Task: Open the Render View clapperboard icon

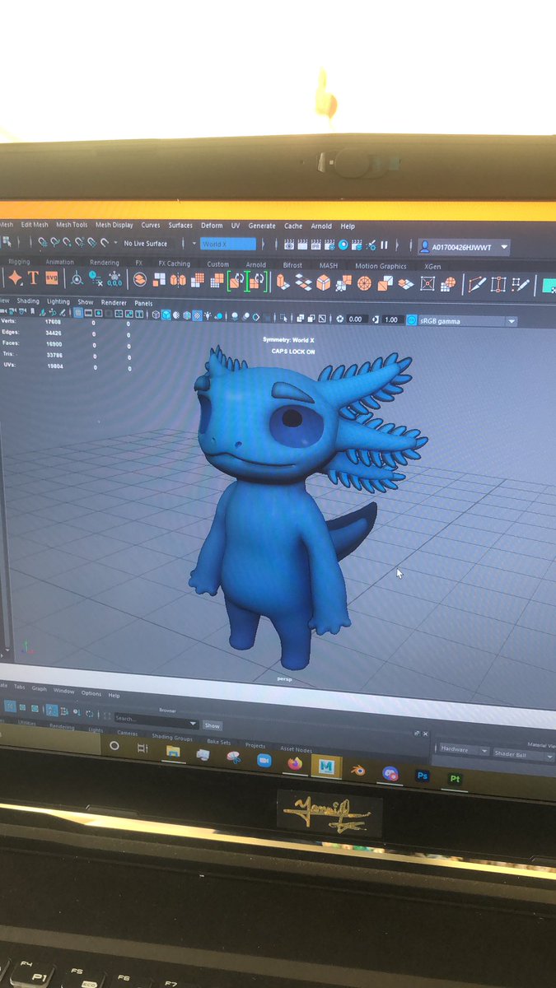Action: (x=289, y=245)
